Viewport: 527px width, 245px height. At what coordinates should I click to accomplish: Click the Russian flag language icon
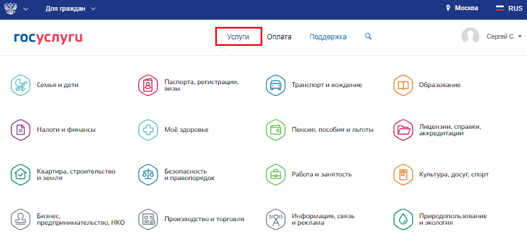tap(500, 8)
